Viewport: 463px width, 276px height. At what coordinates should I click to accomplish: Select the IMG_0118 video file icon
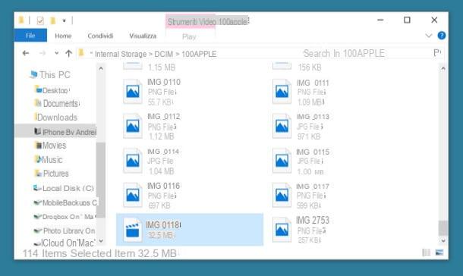[x=133, y=230]
